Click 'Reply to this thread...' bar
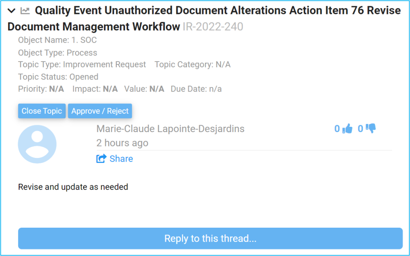Screen dimensions: 410x256 [x=210, y=238]
